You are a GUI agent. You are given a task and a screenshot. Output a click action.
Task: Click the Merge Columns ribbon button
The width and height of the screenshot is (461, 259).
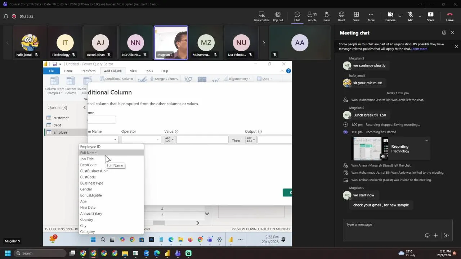[x=164, y=79]
